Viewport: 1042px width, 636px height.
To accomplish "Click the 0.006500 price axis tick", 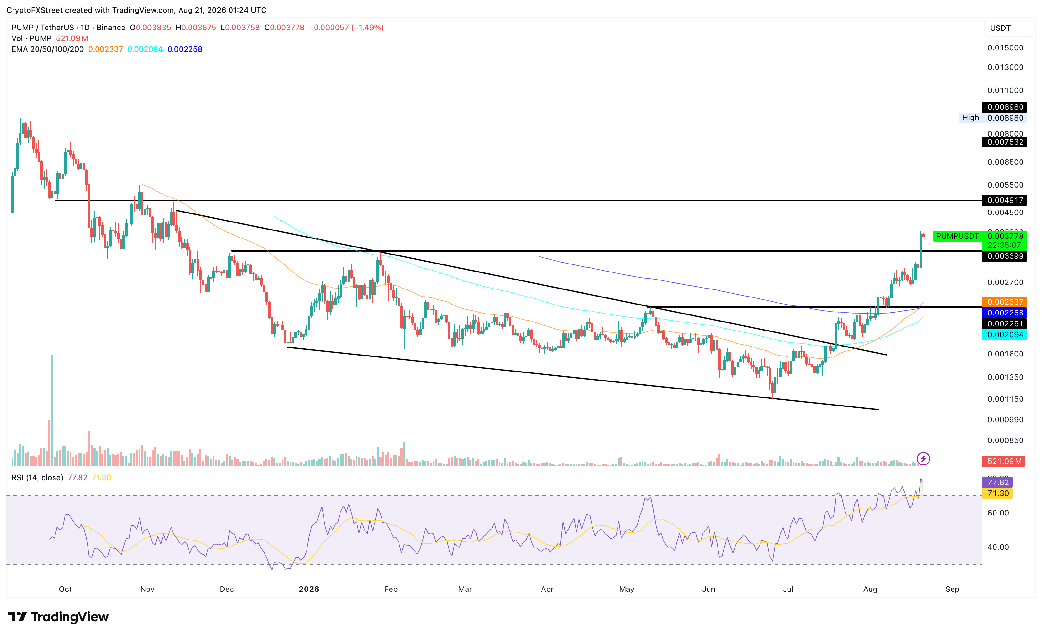I will [1005, 163].
